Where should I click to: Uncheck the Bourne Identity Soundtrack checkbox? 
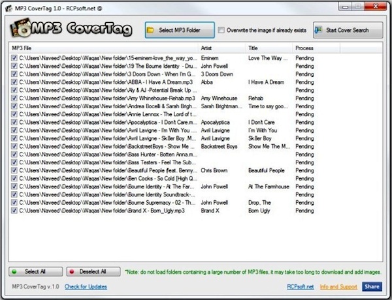[x=14, y=194]
